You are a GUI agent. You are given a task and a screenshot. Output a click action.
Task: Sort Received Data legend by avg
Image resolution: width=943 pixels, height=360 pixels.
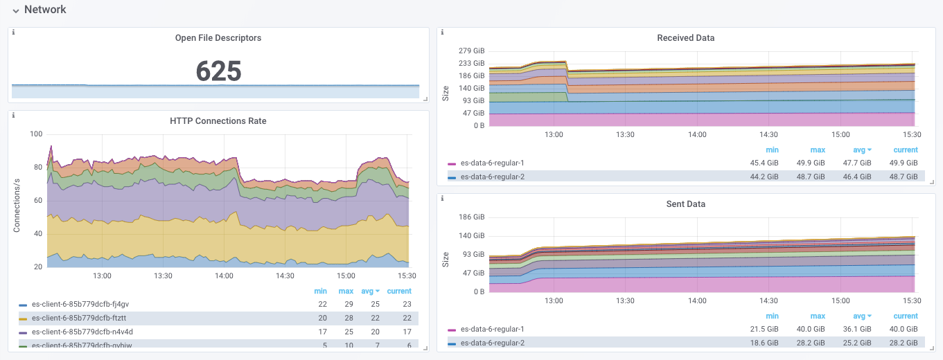(x=862, y=150)
